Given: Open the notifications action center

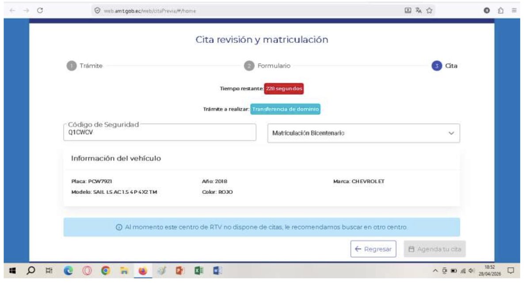Looking at the screenshot, I should point(511,270).
